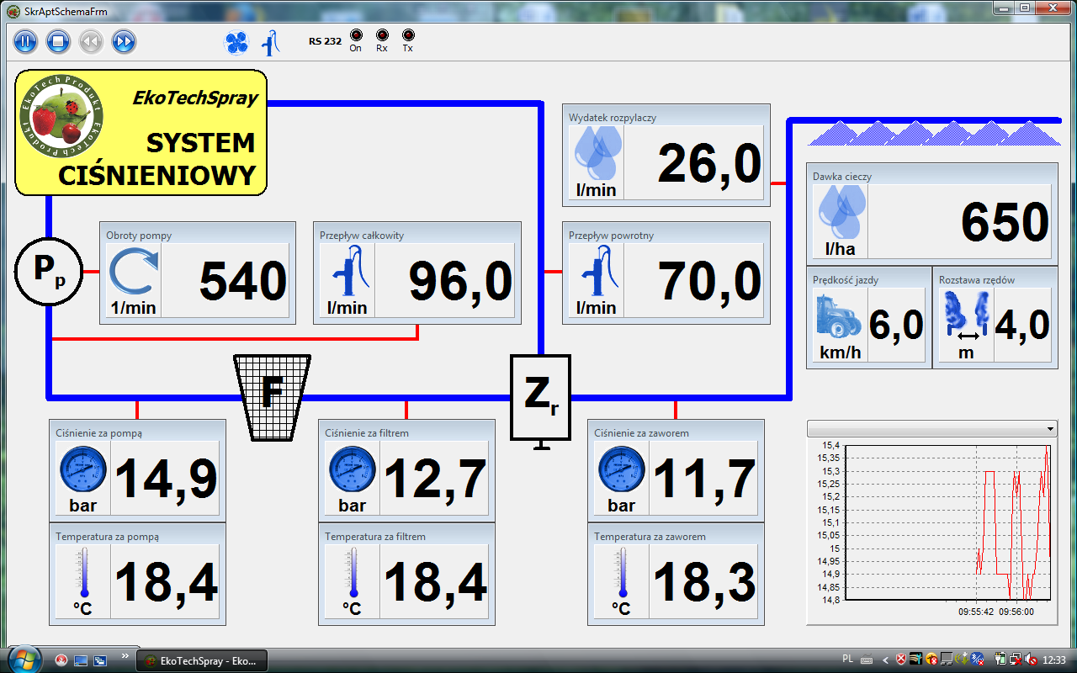Screen dimensions: 1077x673
Task: Click the water pump icon in toolbar
Action: click(271, 43)
